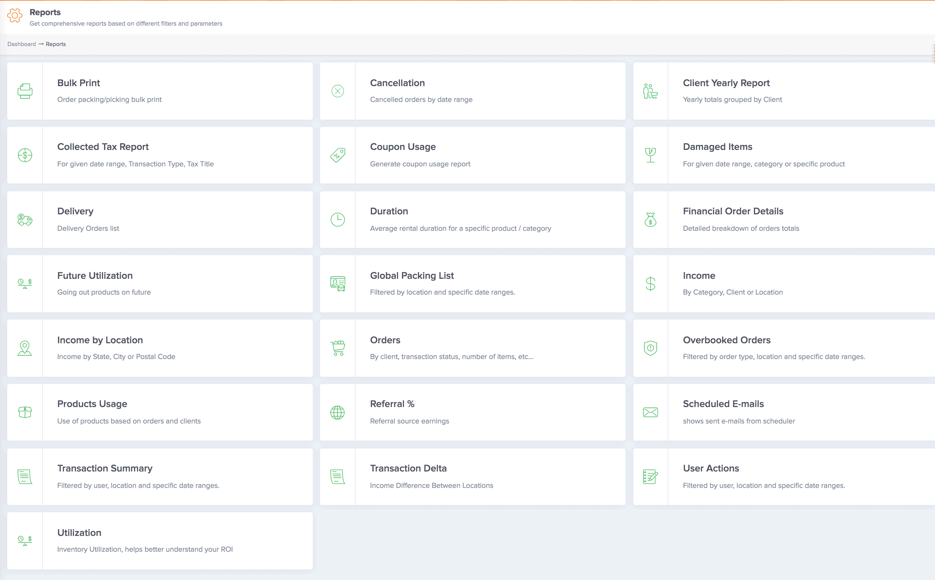Image resolution: width=935 pixels, height=580 pixels.
Task: Click the Income by Location map pin icon
Action: click(x=25, y=348)
